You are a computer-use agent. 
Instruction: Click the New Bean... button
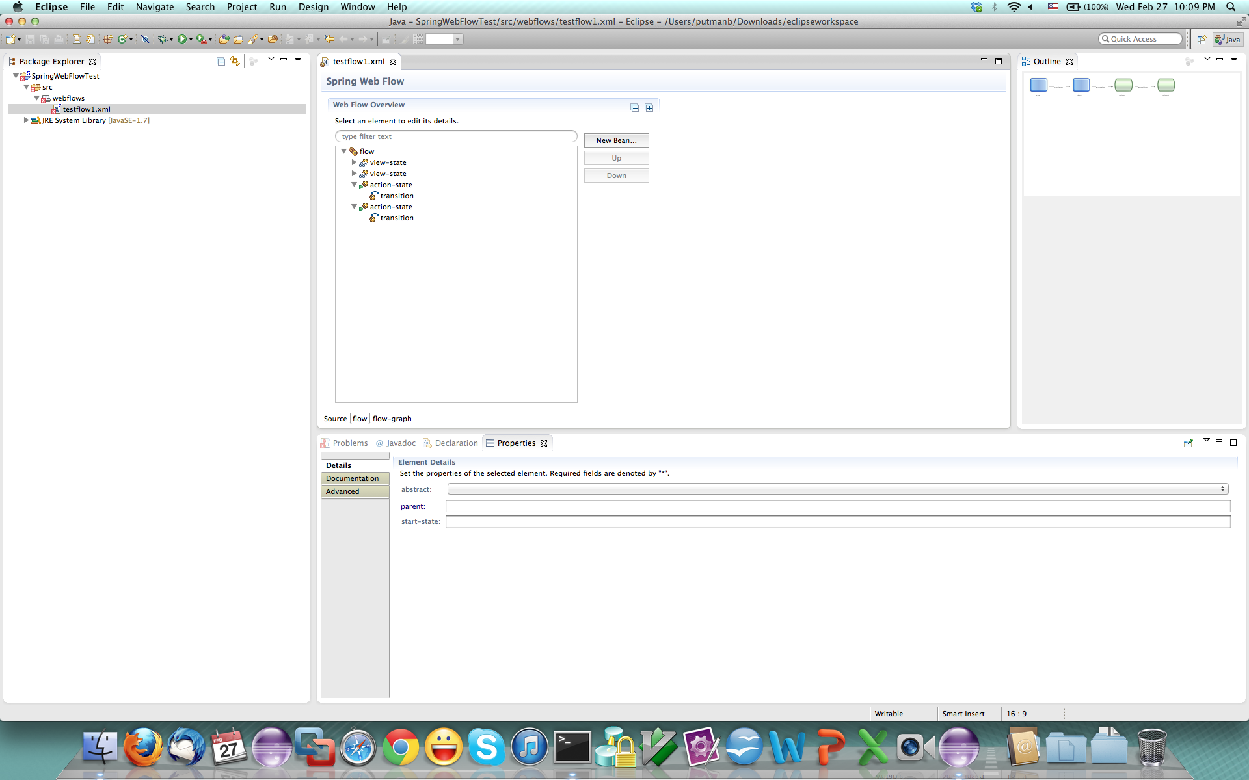(x=617, y=140)
